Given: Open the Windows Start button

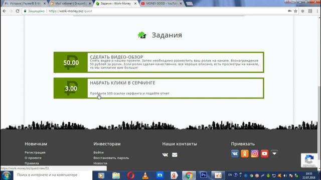Looking at the screenshot, I should pos(7,175).
